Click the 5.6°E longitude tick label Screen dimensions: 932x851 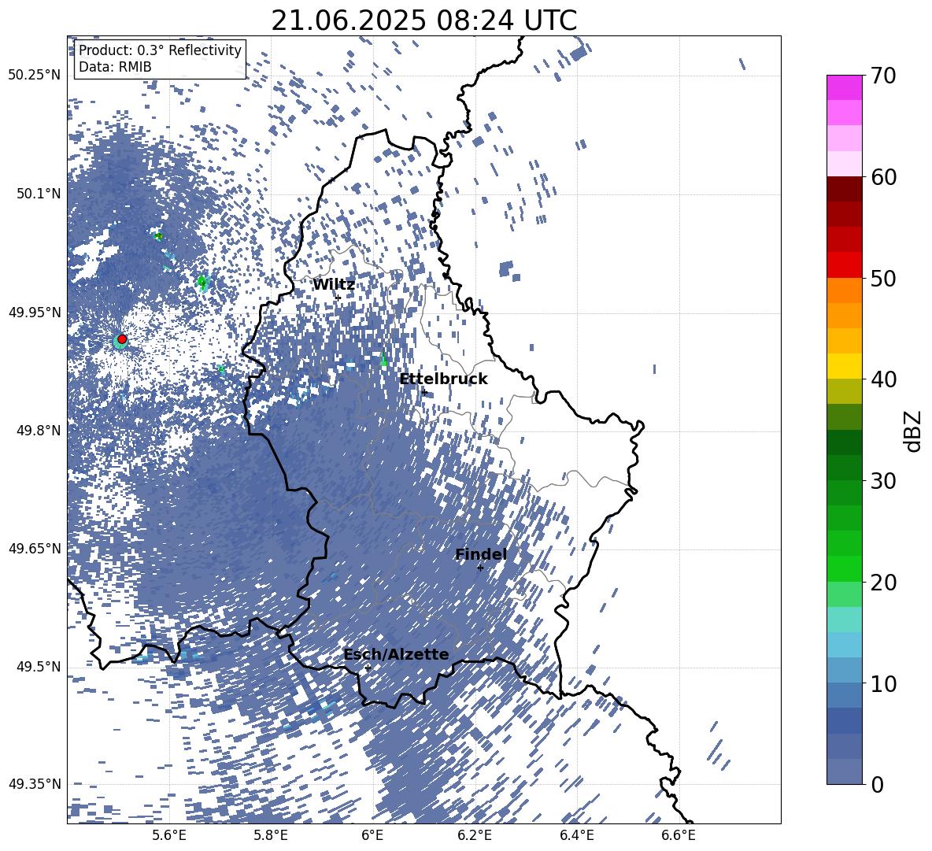(x=169, y=835)
